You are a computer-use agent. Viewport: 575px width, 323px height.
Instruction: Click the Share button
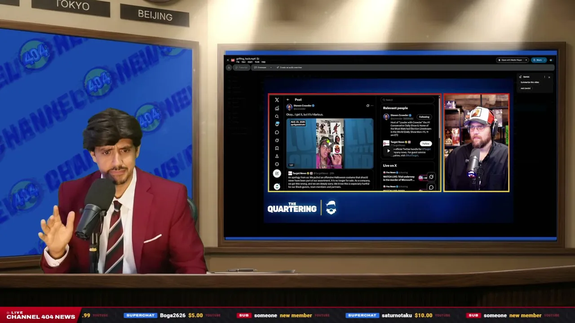pos(537,60)
